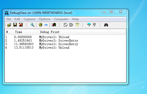
Task: Toggle capture with magnifying glass icon
Action: pos(32,25)
